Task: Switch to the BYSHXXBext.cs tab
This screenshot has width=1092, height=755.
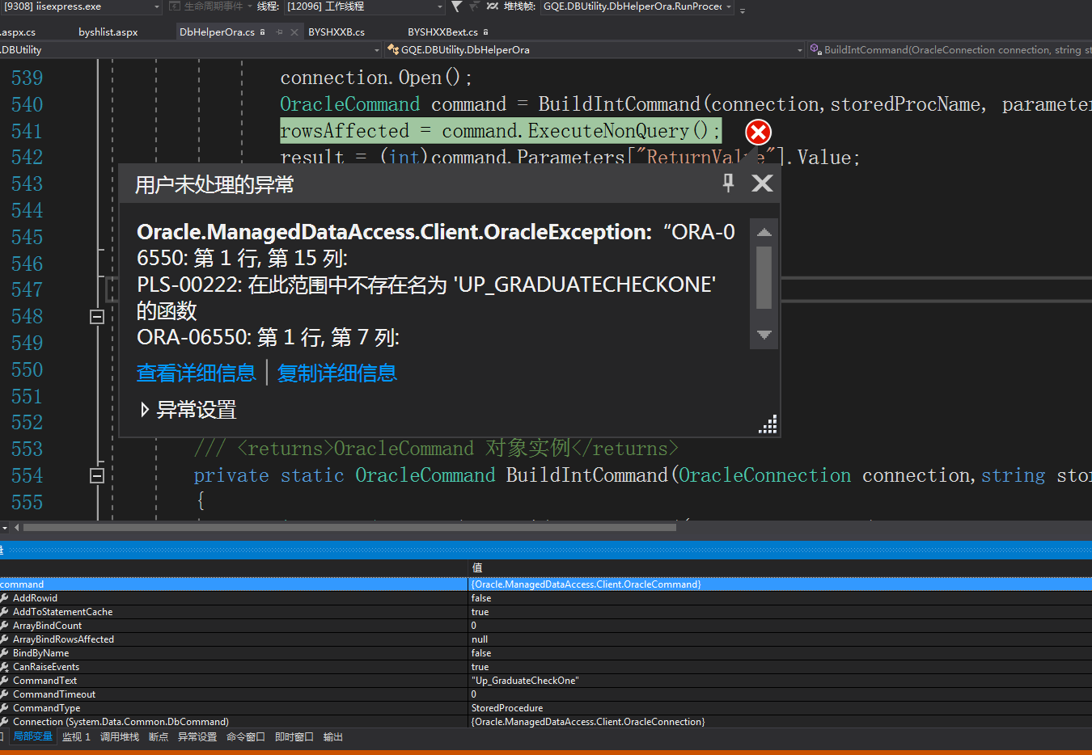Action: tap(442, 32)
